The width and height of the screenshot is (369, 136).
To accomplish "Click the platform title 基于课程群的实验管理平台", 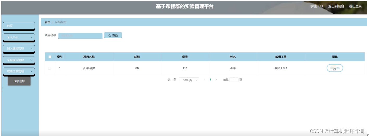I will [x=185, y=7].
